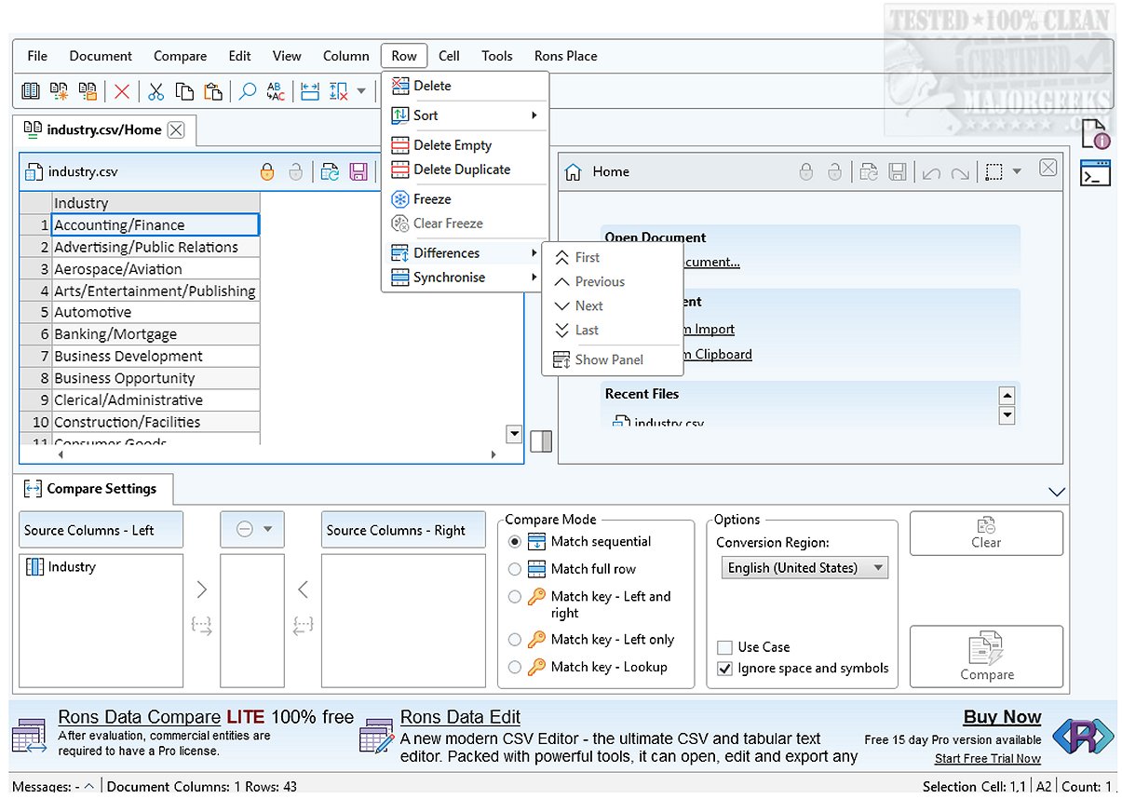
Task: Click Recent Files scroll down arrow
Action: (1006, 415)
